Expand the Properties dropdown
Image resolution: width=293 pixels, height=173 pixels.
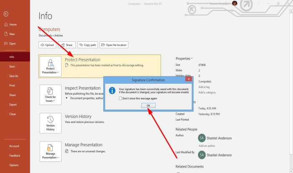click(x=184, y=59)
